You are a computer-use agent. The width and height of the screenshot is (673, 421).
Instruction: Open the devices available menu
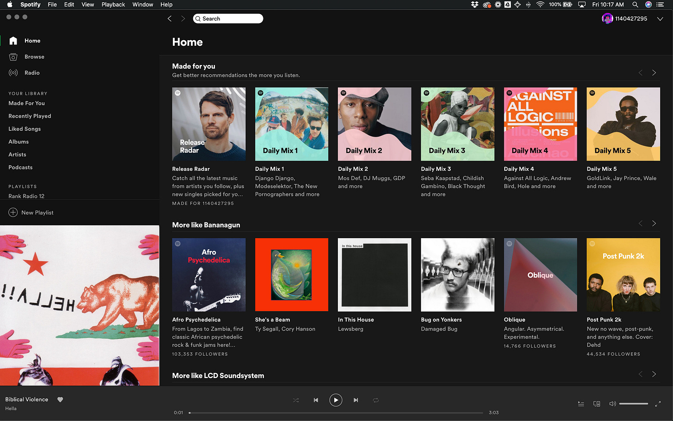[597, 404]
